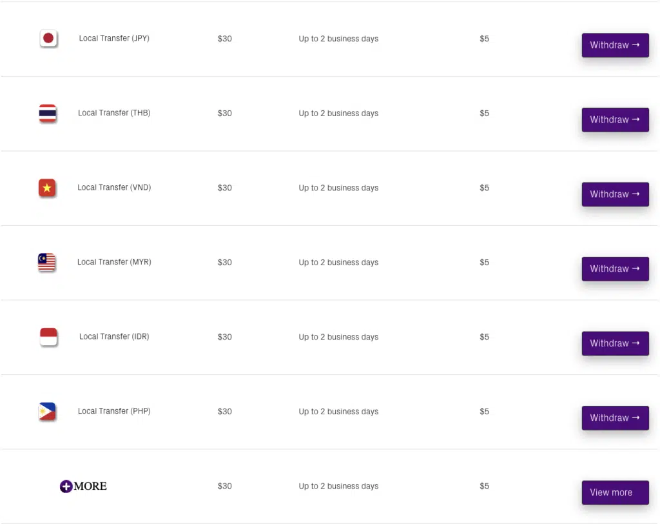Withdraw via Local Transfer (VND)
Image resolution: width=660 pixels, height=524 pixels.
pos(615,194)
